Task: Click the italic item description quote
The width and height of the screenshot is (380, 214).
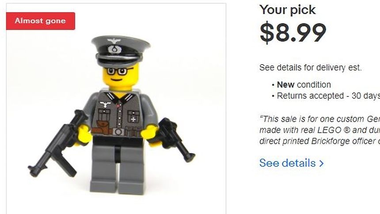Action: pos(319,130)
